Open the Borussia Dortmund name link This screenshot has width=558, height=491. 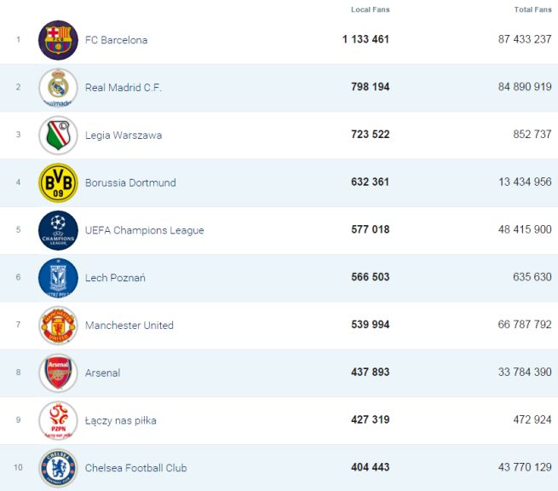pyautogui.click(x=130, y=182)
